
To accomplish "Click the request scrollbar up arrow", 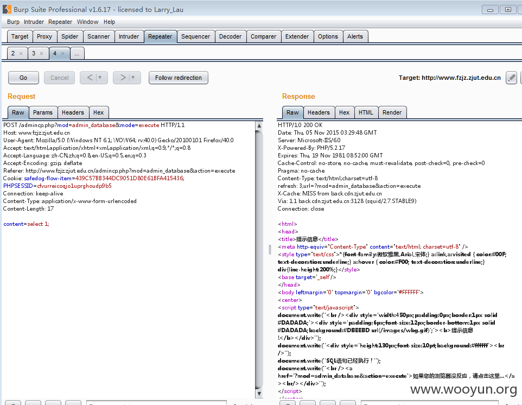I will (259, 126).
